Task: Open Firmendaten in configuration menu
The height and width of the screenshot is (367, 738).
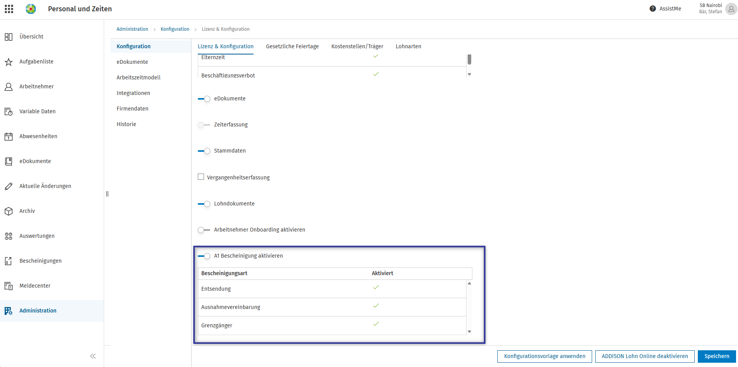Action: (x=133, y=109)
